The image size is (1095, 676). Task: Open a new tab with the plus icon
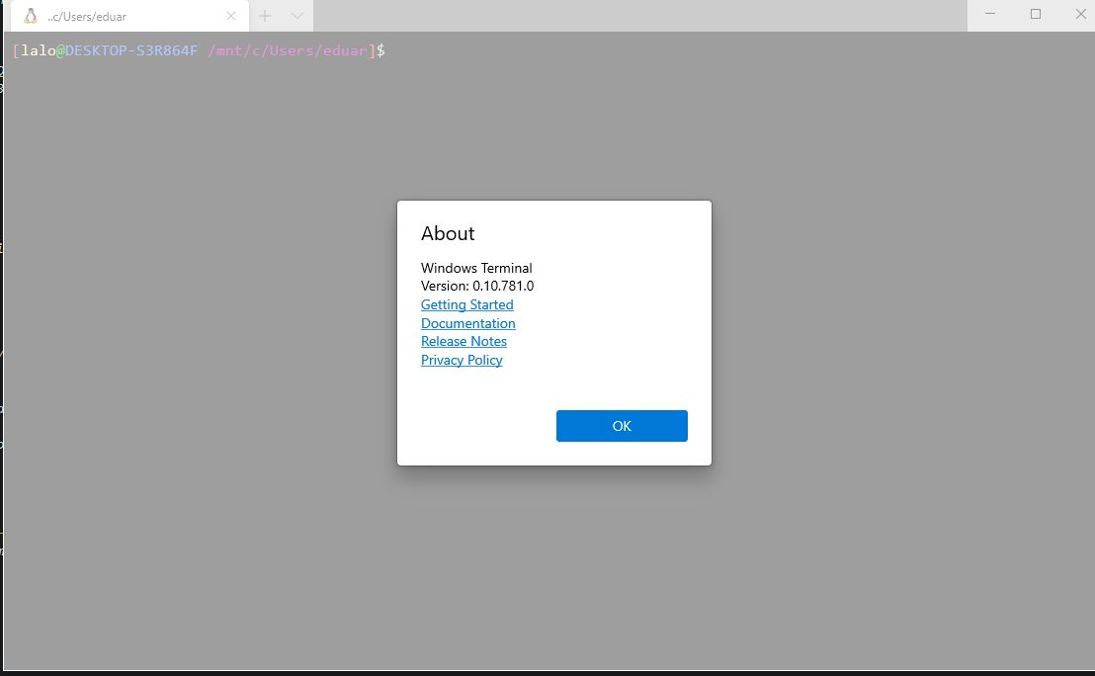tap(265, 16)
